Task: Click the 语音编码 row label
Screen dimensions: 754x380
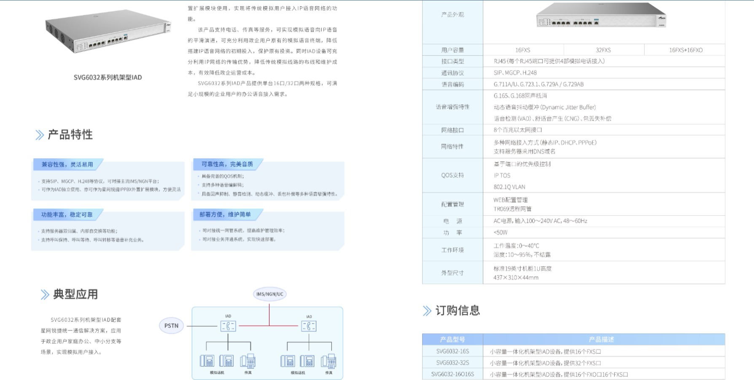Action: point(452,84)
